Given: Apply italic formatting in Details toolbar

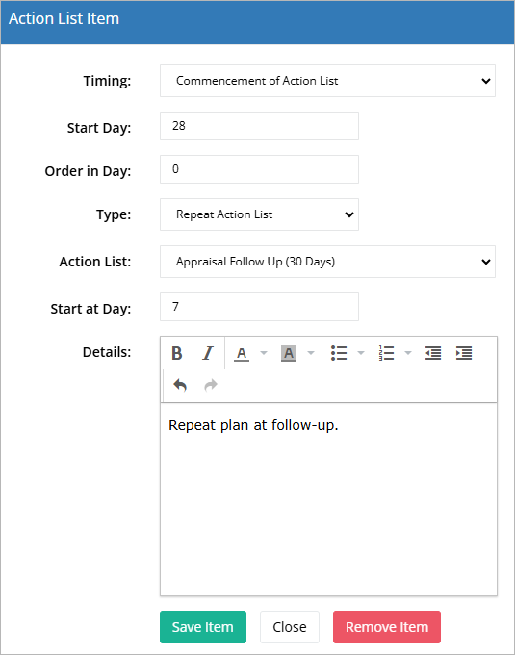Looking at the screenshot, I should coord(208,353).
